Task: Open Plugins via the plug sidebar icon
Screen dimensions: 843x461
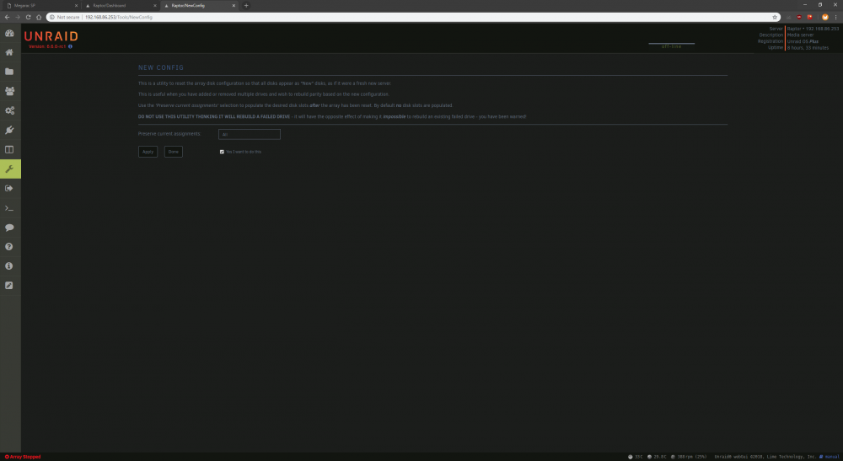Action: [9, 130]
